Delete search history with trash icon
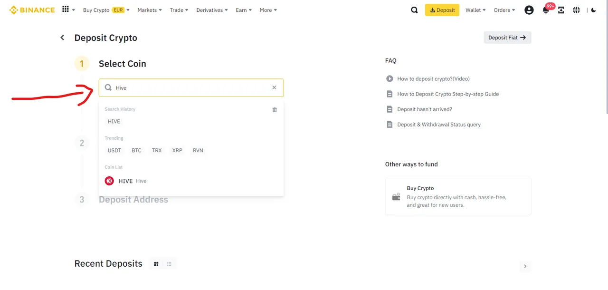 275,110
